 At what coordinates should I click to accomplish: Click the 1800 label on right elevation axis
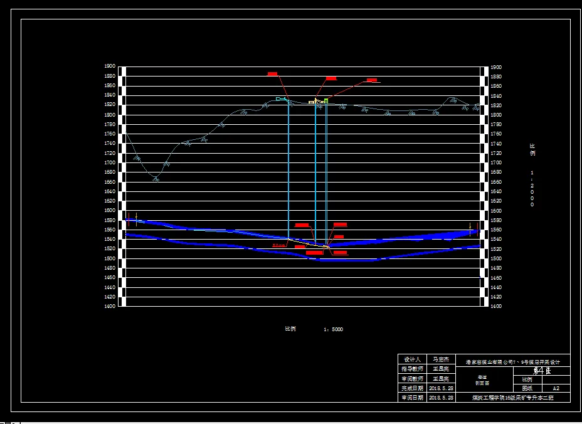tap(496, 115)
